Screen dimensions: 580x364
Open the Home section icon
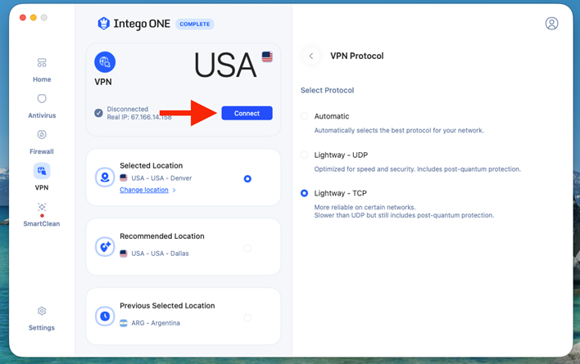point(42,63)
